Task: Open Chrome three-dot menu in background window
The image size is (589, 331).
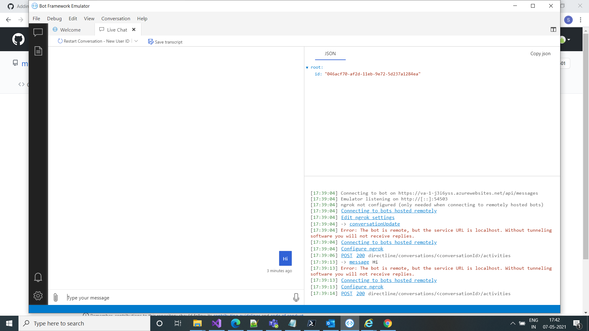Action: point(580,20)
